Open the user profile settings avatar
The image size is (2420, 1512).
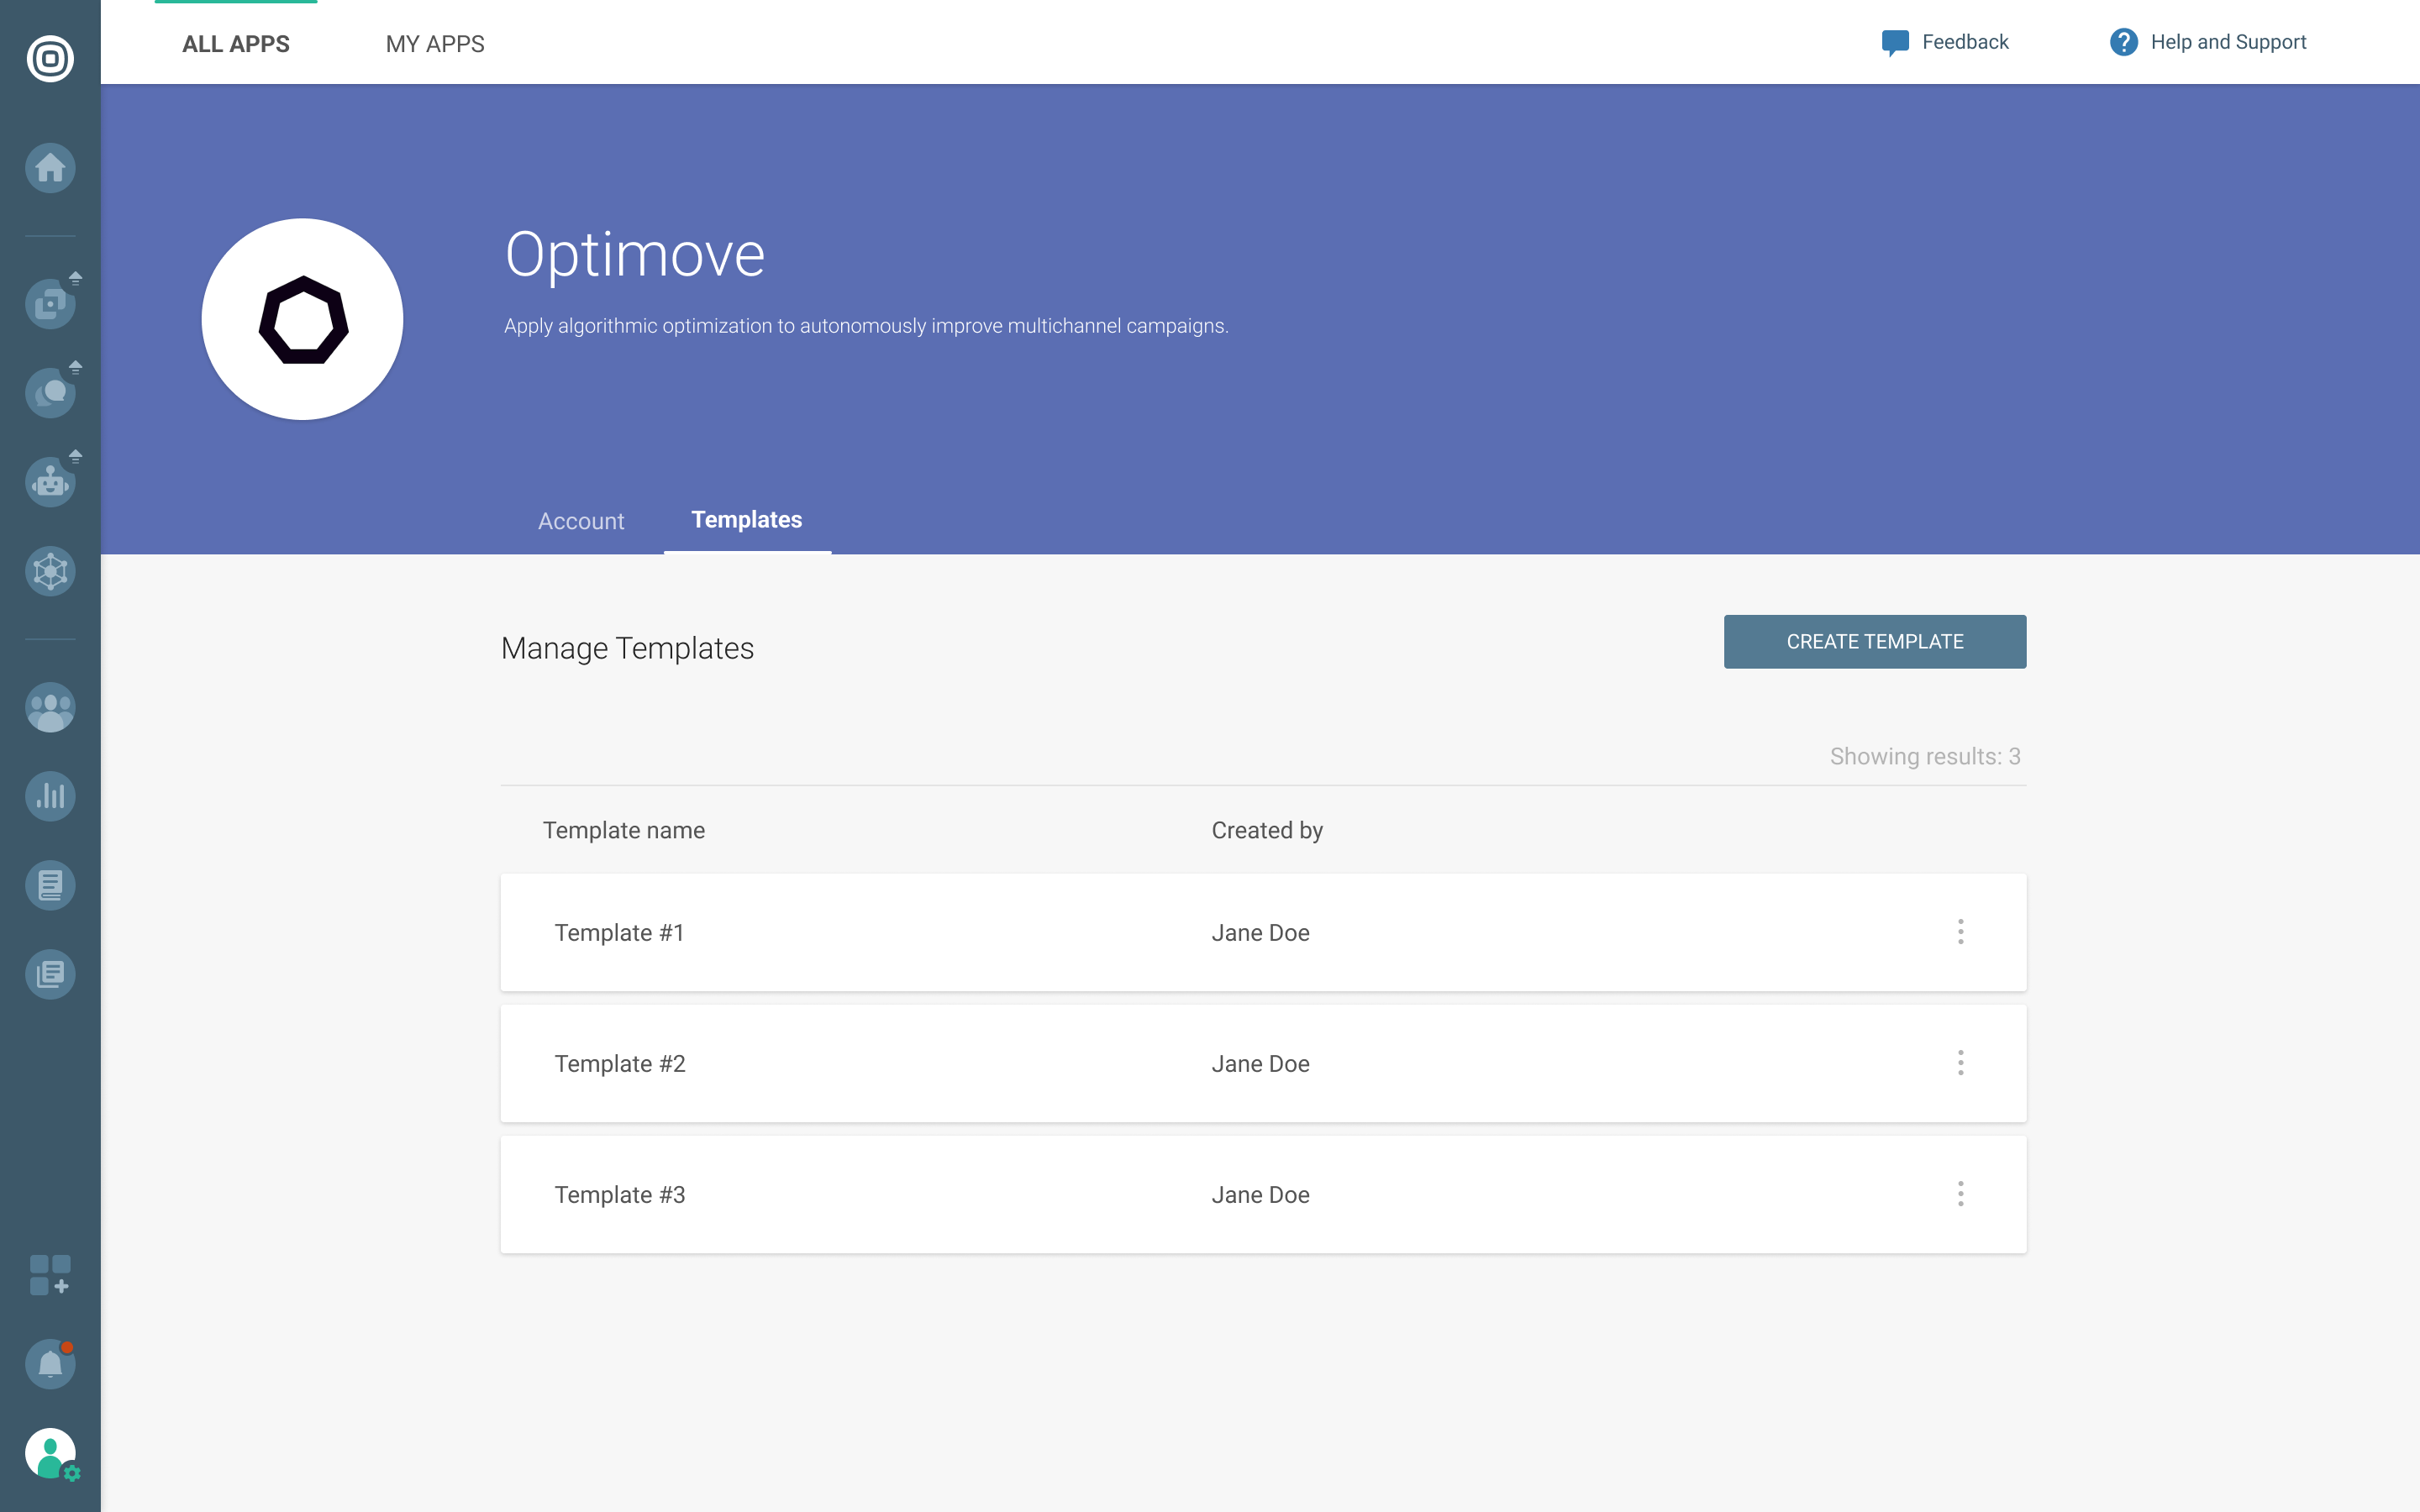tap(50, 1453)
